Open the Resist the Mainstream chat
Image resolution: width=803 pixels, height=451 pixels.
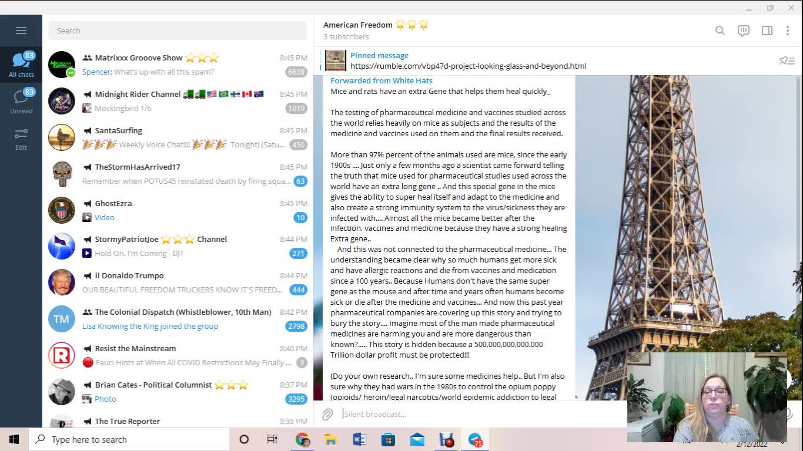coord(178,355)
